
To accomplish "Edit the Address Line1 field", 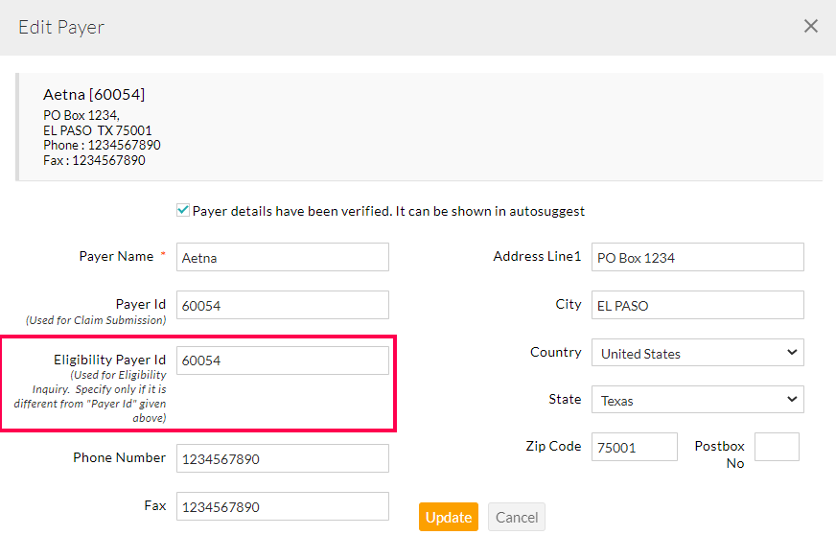I will click(x=697, y=257).
